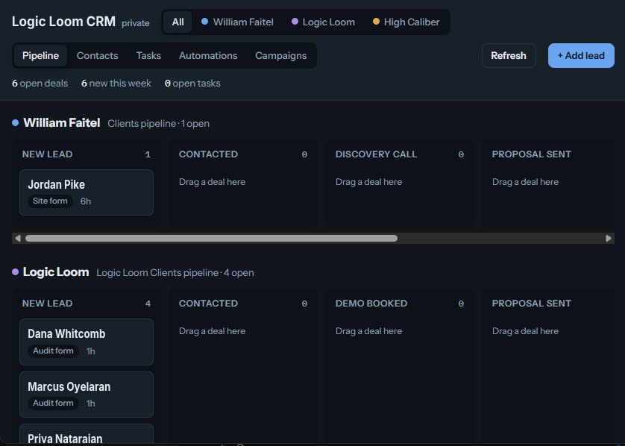Open the Marcus Oyelaran deal card
This screenshot has height=446, width=625.
click(x=87, y=395)
